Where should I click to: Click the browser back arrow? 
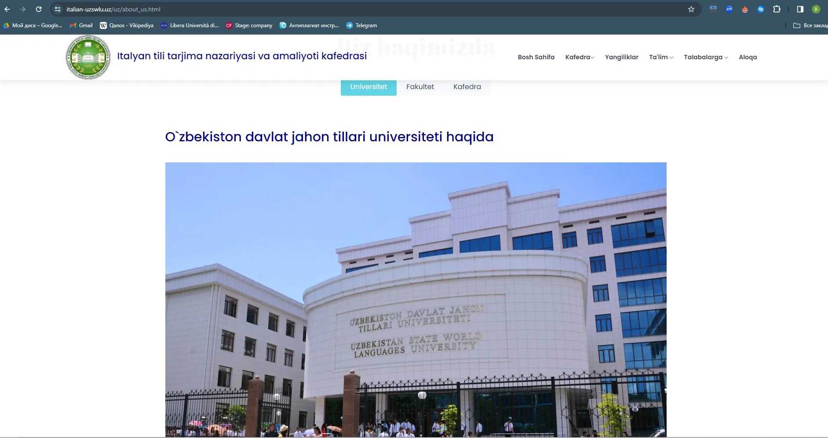(x=7, y=9)
